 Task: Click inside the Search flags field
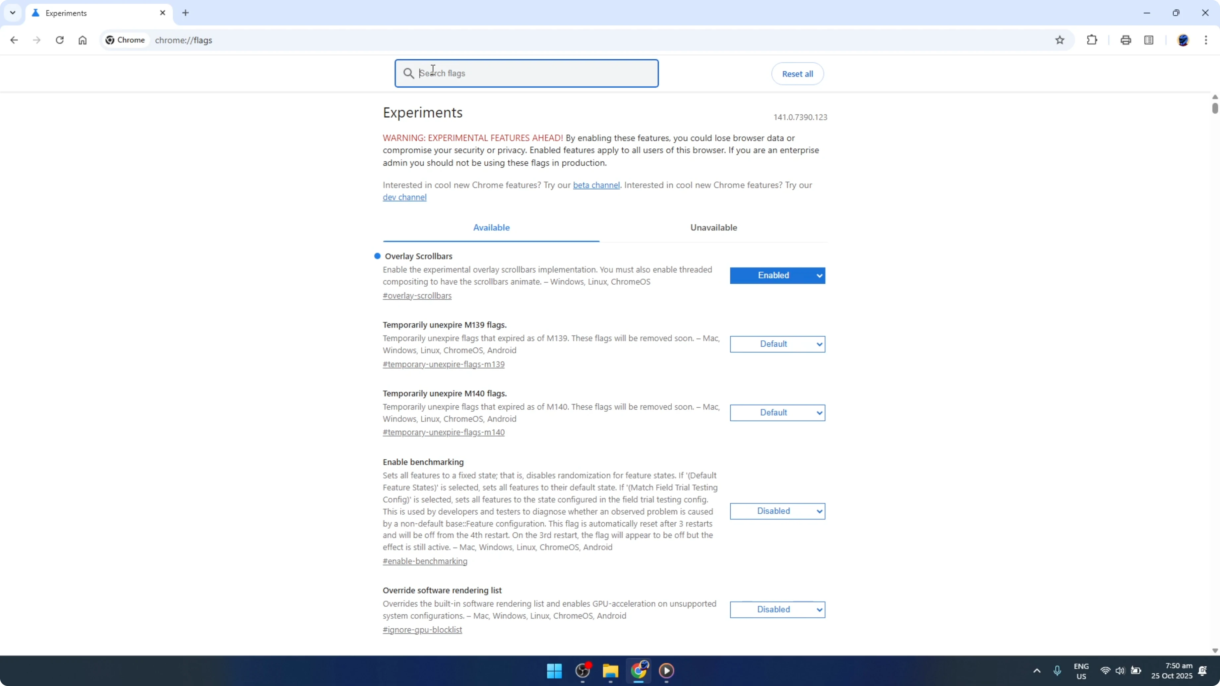526,73
